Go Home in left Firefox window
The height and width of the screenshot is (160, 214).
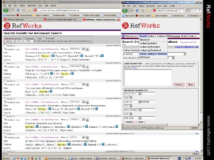click(29, 10)
